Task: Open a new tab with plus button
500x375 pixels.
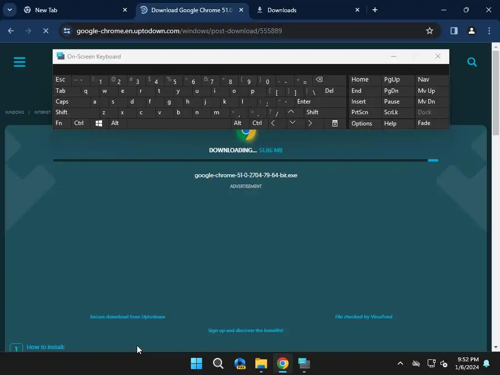Action: tap(375, 10)
